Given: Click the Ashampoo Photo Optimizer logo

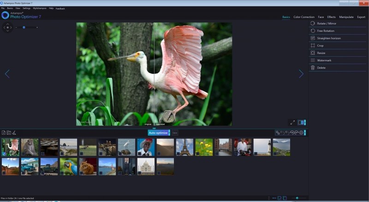Looking at the screenshot, I should click(5, 15).
